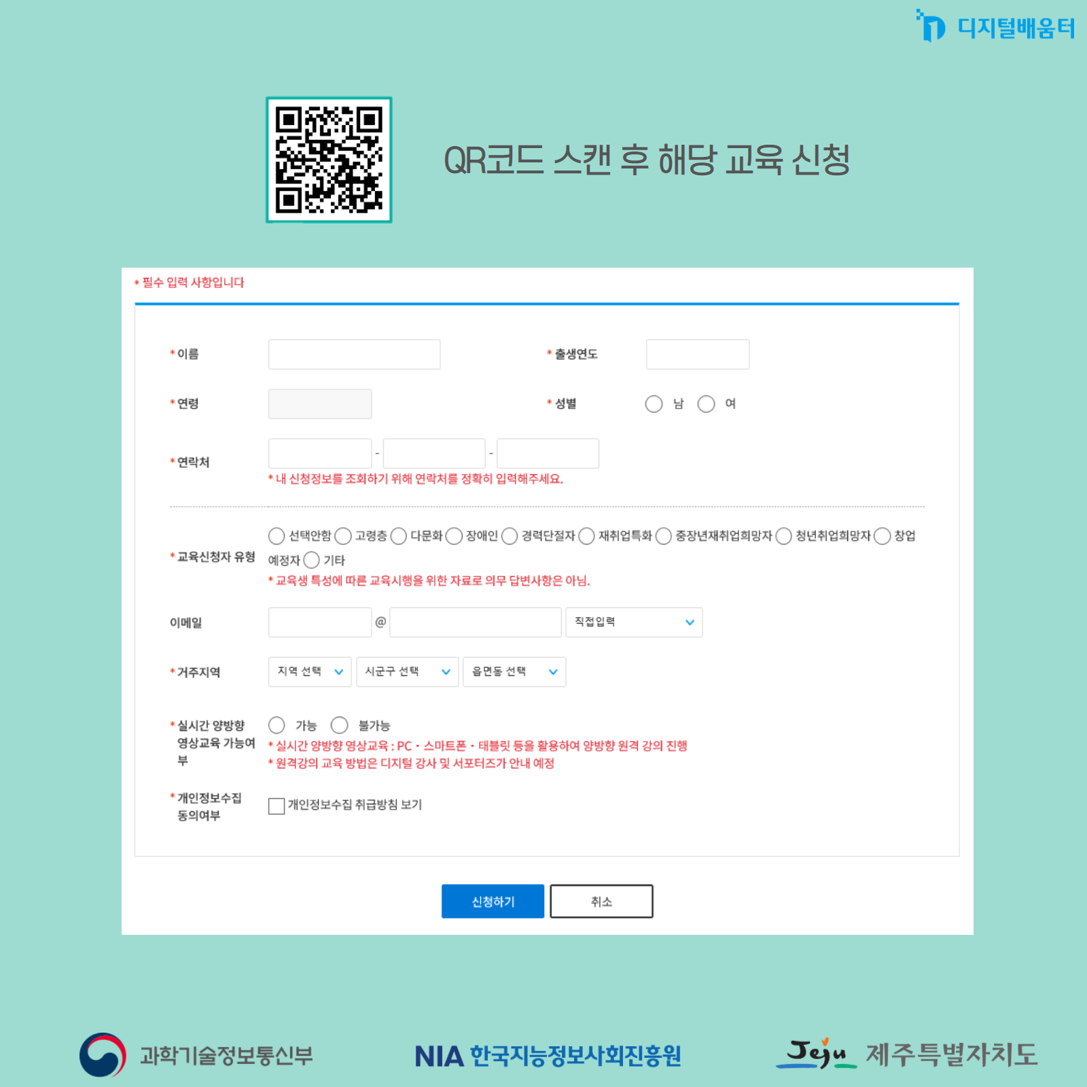Click the 과학기술정보통신부 emblem logo

point(103,1055)
